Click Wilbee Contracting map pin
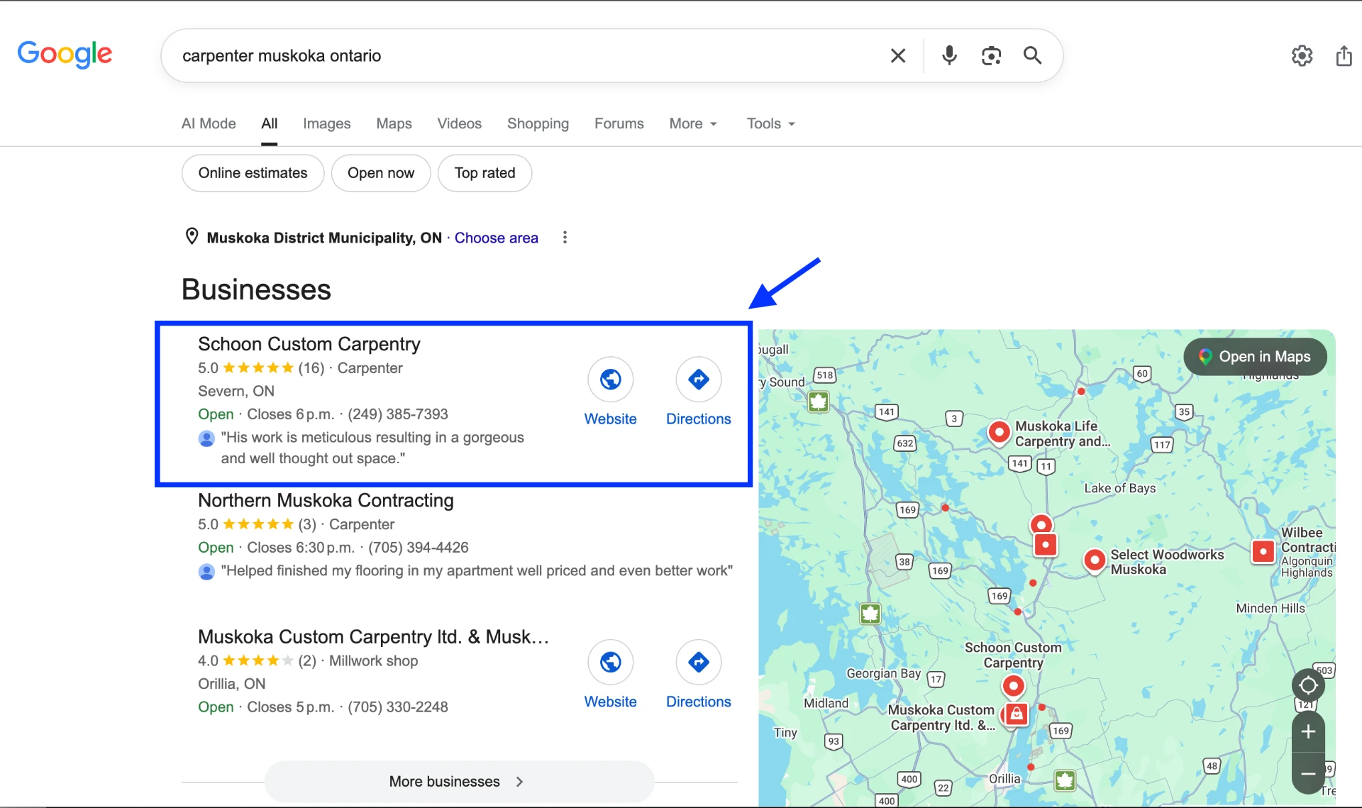This screenshot has height=808, width=1362. [x=1263, y=551]
